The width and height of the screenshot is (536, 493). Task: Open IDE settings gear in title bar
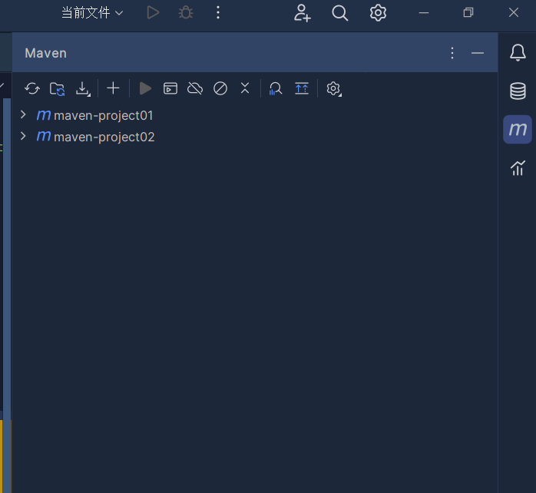click(x=378, y=13)
